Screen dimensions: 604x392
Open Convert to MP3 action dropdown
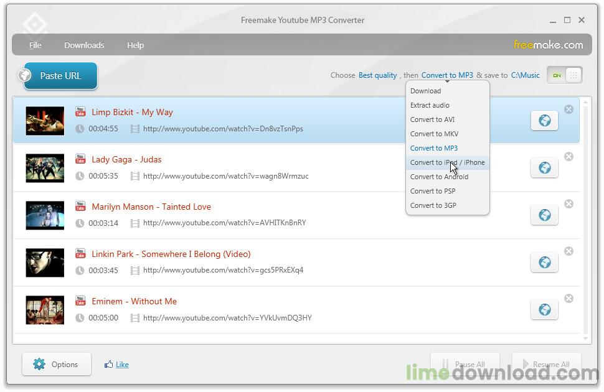point(447,75)
